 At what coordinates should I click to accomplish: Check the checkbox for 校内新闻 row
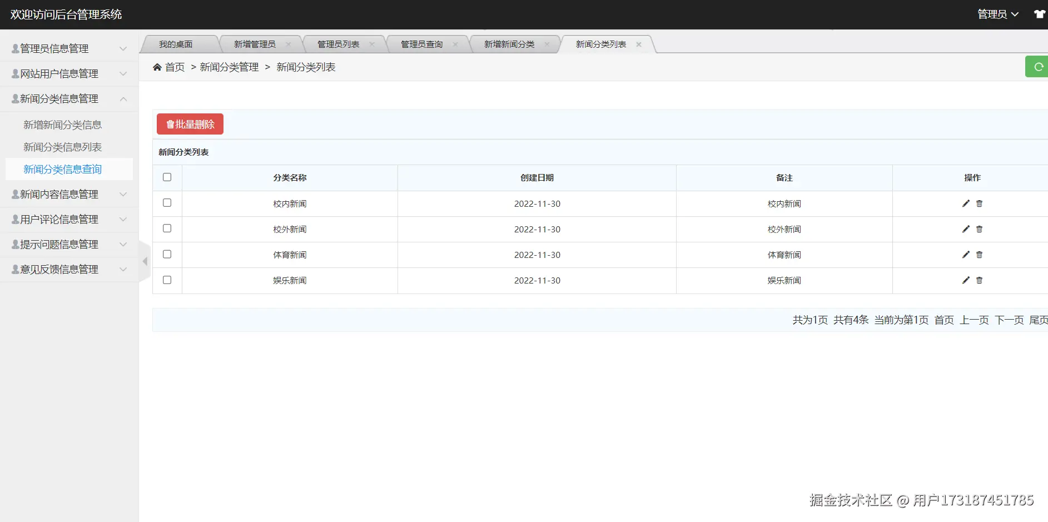click(x=167, y=203)
